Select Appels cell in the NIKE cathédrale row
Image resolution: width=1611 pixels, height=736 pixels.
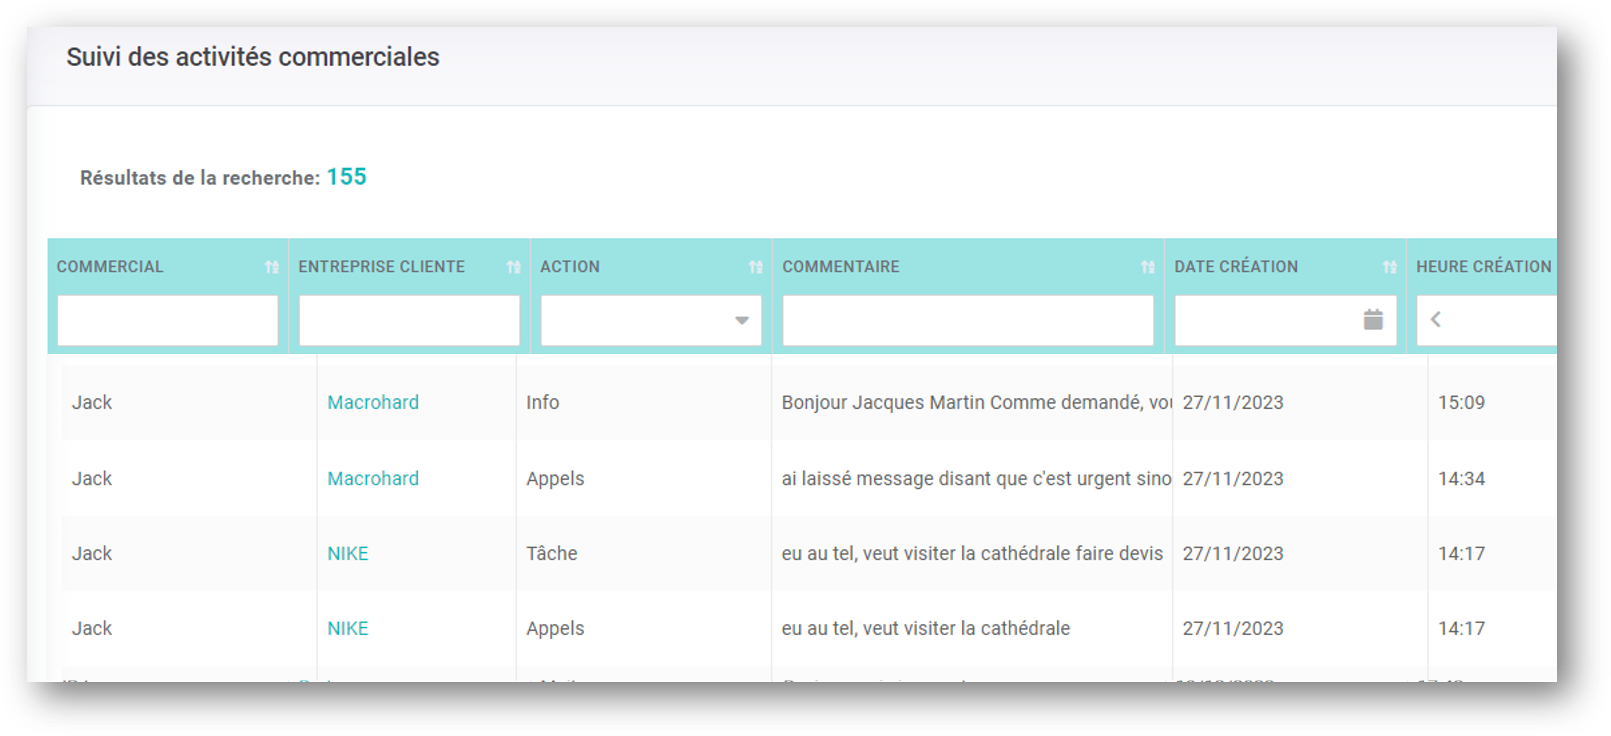[556, 628]
